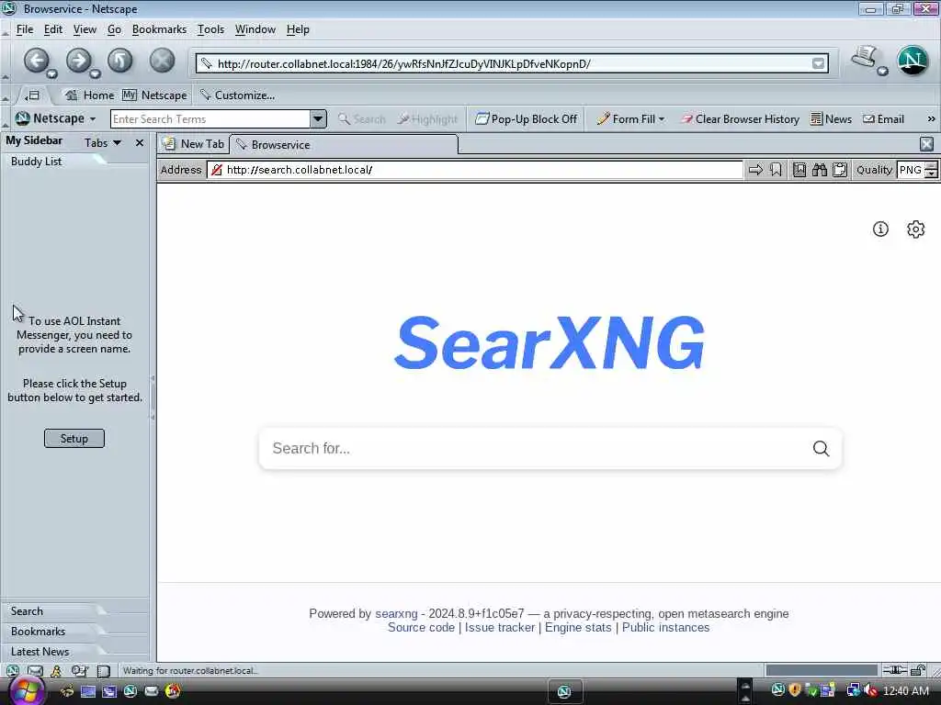This screenshot has width=941, height=705.
Task: Open the Tools menu
Action: [210, 29]
